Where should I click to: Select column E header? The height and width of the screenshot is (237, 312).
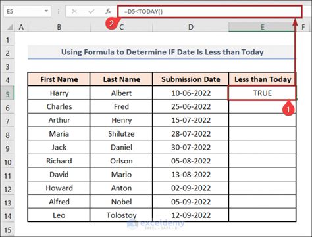pyautogui.click(x=262, y=27)
